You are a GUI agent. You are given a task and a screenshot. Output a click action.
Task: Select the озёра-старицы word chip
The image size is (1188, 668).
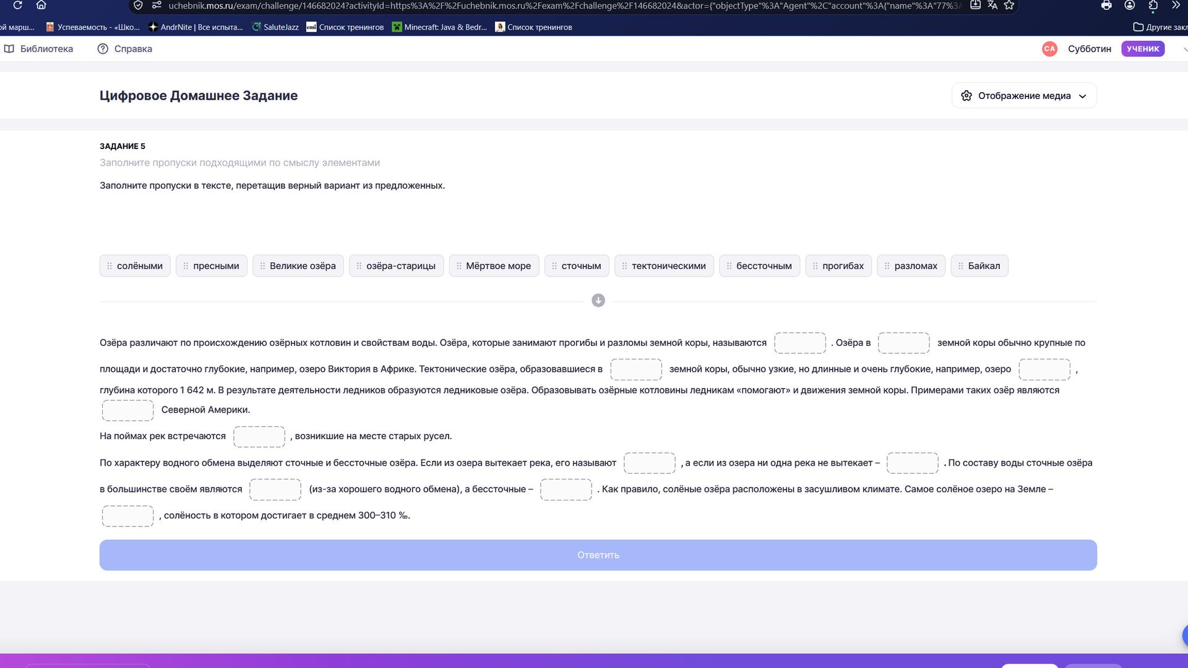pyautogui.click(x=396, y=266)
